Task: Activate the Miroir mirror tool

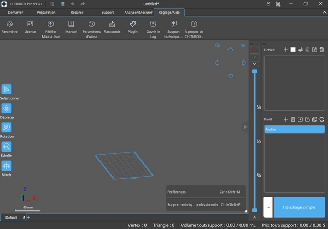Action: pos(7,166)
